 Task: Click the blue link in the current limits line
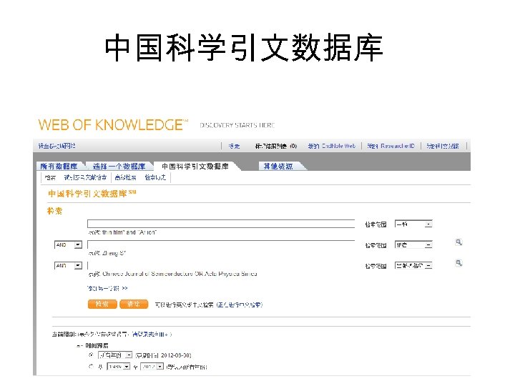tap(152, 335)
